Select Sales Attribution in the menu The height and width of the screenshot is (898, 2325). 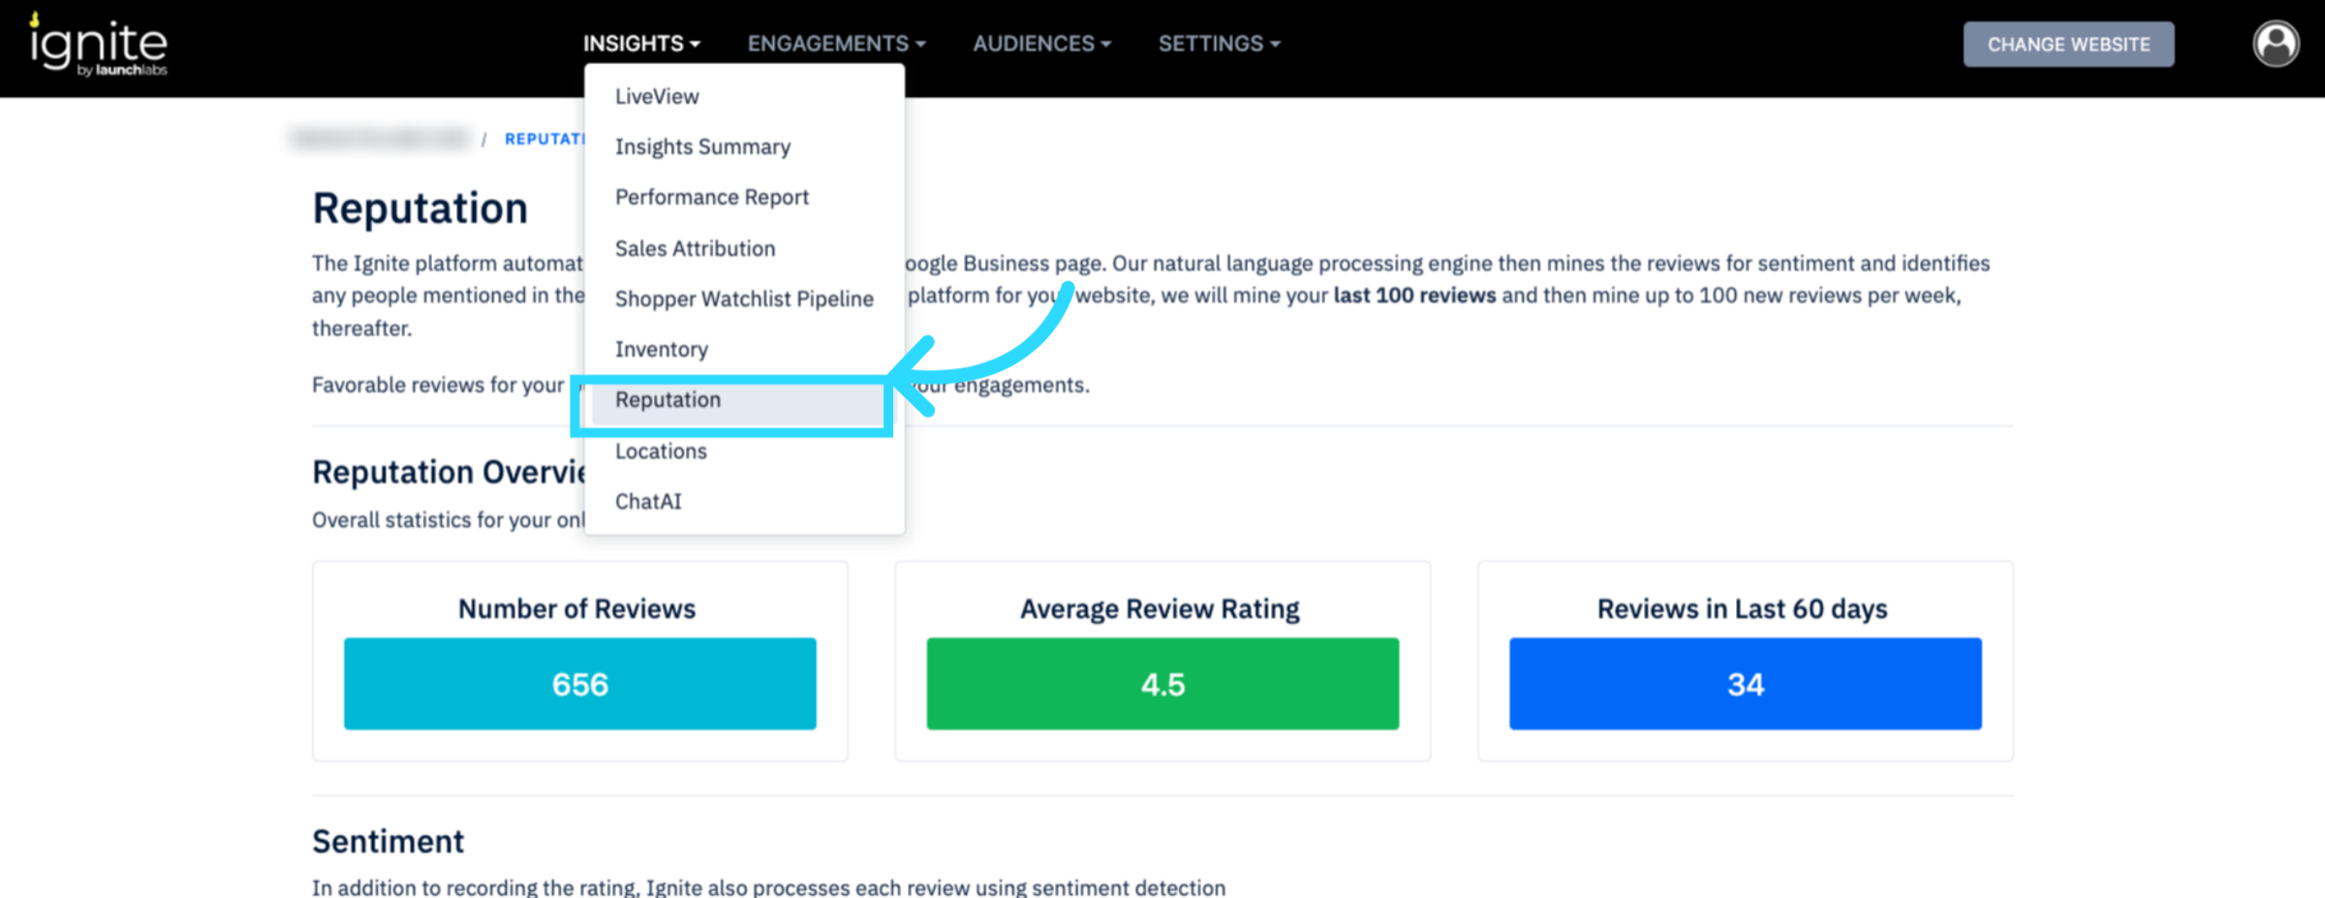695,249
